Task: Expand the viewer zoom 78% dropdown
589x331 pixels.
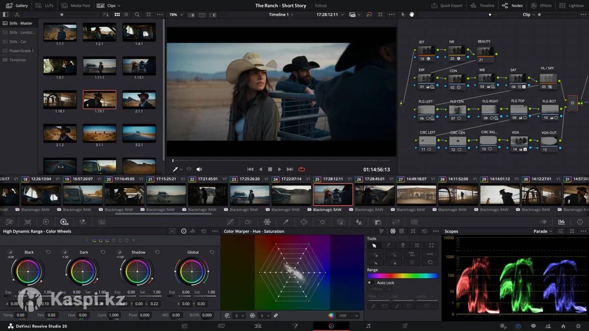Action: pos(176,15)
